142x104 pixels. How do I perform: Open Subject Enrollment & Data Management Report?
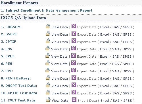pyautogui.click(x=47, y=10)
